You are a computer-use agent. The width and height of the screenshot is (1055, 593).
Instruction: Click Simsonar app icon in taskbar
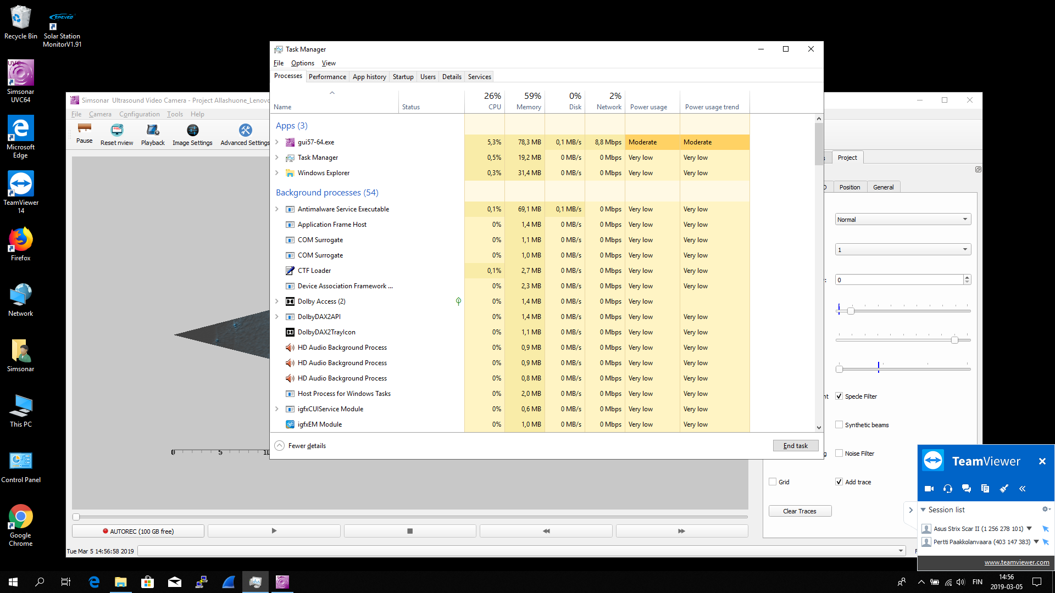[282, 582]
